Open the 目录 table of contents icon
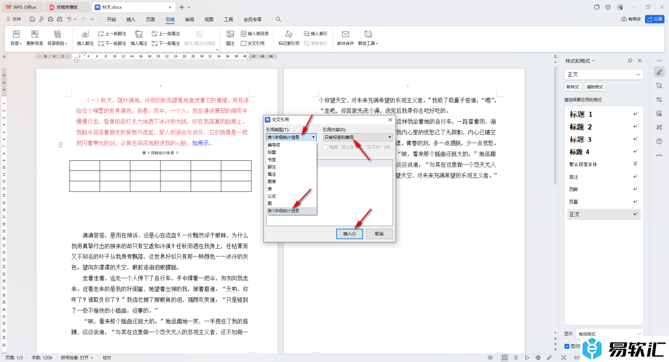Viewport: 669px width, 362px height. pyautogui.click(x=16, y=34)
